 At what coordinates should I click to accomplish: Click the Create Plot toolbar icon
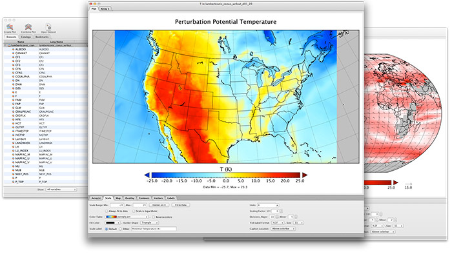(10, 27)
